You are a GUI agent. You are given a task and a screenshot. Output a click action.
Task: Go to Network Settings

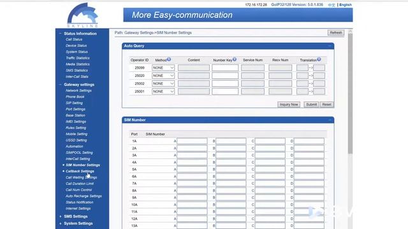point(78,90)
